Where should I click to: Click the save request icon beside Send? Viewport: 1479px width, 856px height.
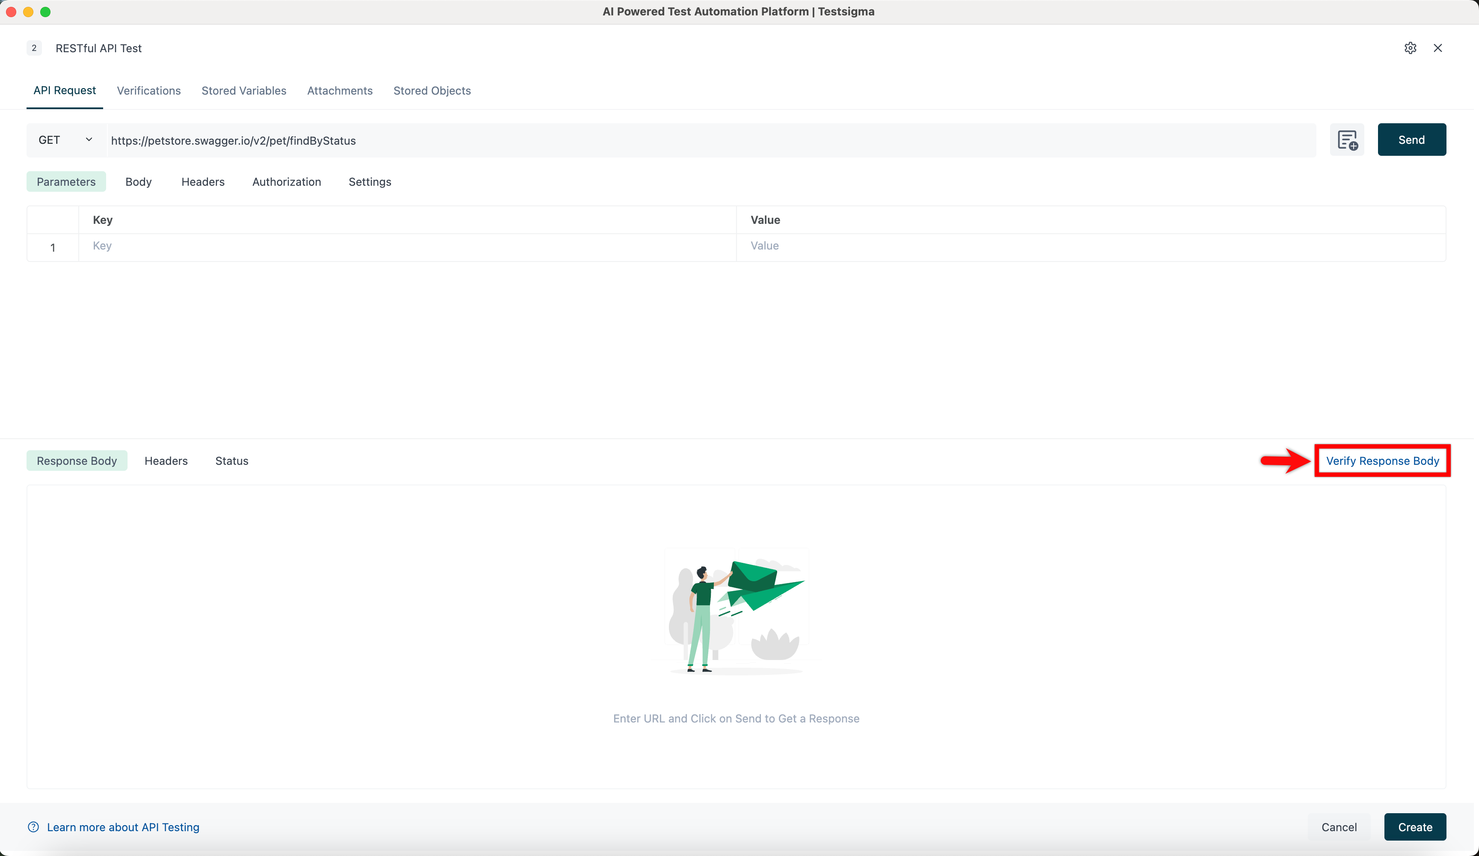coord(1347,140)
